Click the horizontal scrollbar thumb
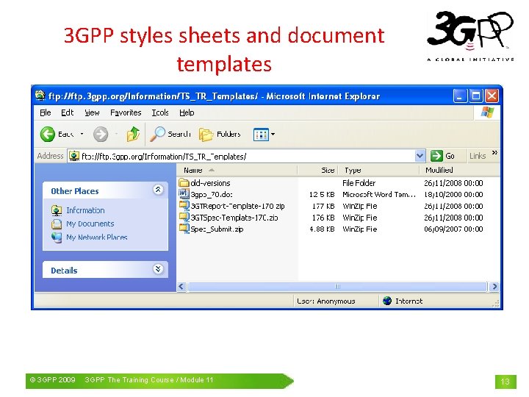Viewport: 529px width, 397px height. click(337, 287)
